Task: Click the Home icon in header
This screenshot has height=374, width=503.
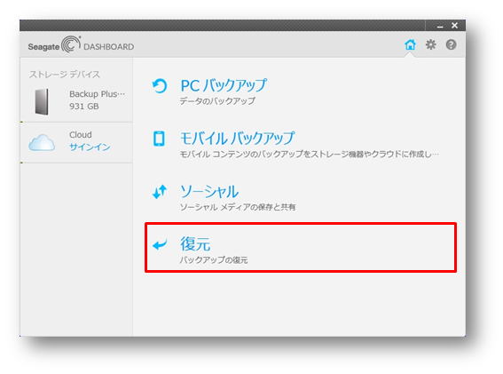Action: coord(410,44)
